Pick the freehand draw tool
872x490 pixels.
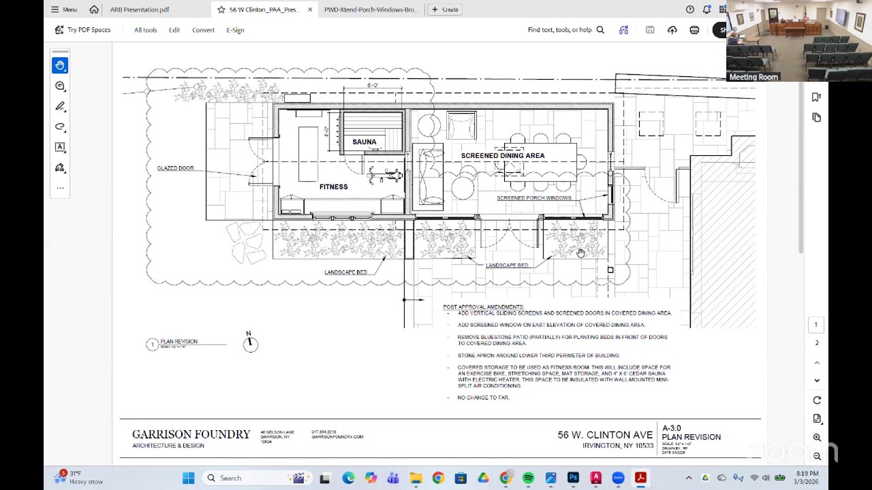click(60, 127)
